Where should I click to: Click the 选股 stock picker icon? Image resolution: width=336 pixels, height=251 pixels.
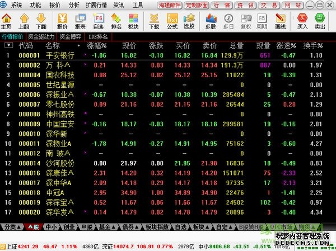coord(189,21)
